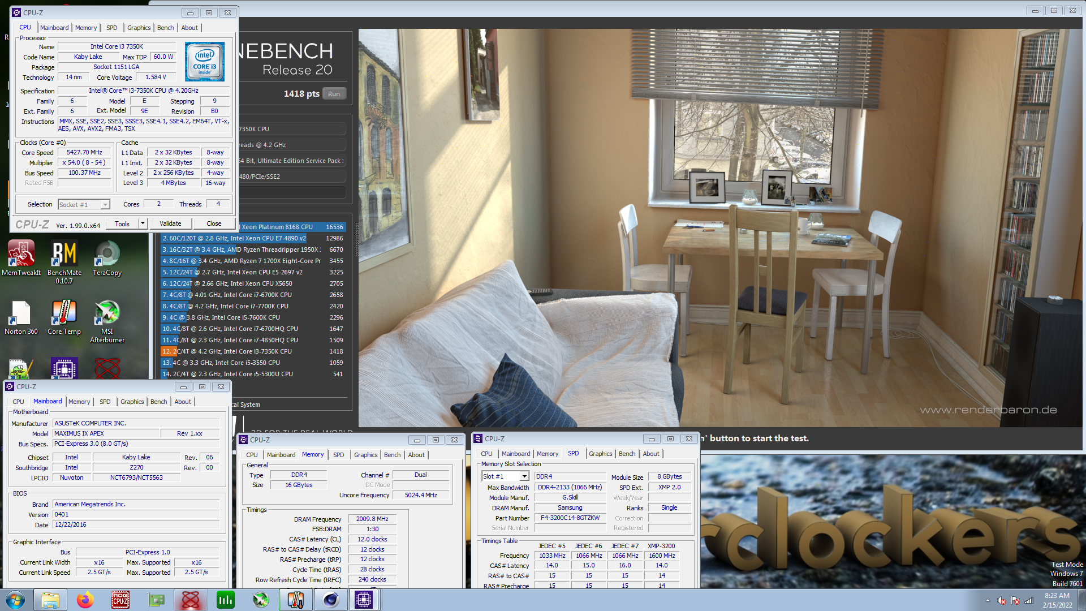Switch to Core Temp in the taskbar
The width and height of the screenshot is (1086, 611).
[296, 600]
